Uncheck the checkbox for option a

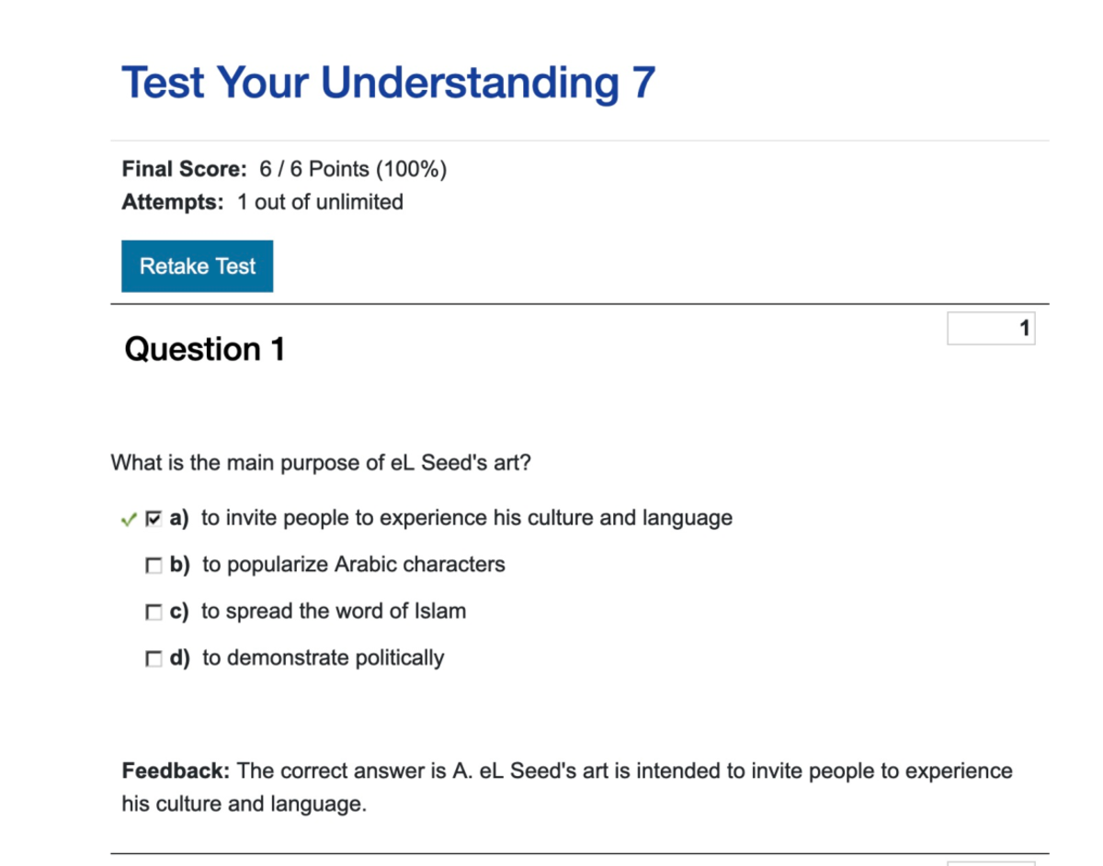pos(154,519)
